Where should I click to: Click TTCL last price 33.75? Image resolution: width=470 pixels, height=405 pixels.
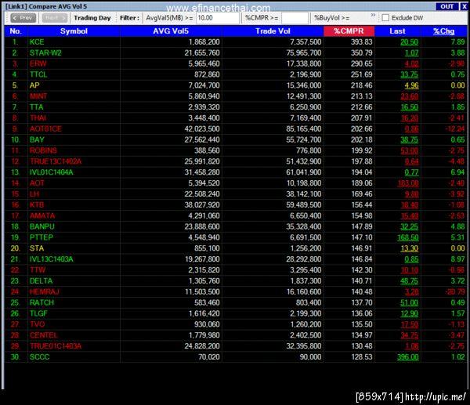point(409,74)
